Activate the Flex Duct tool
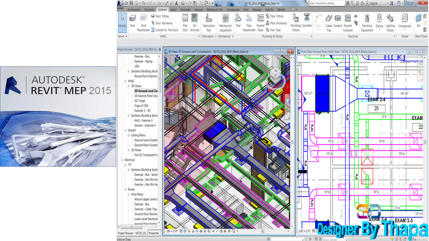The width and height of the screenshot is (429, 241). [185, 22]
